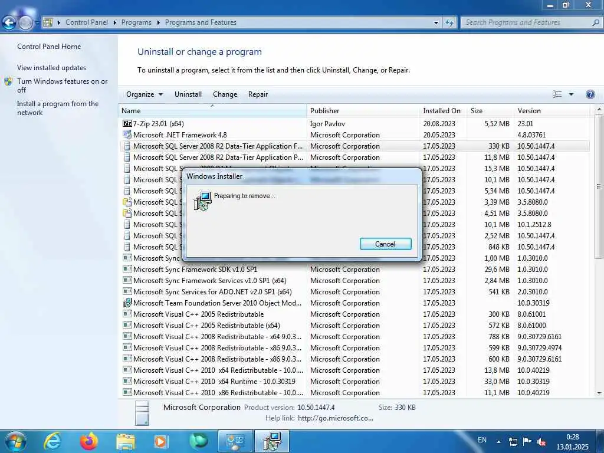Select Microsoft Sync Framework Services v1.0 SP1 (x64)
The height and width of the screenshot is (453, 604).
(x=354, y=280)
